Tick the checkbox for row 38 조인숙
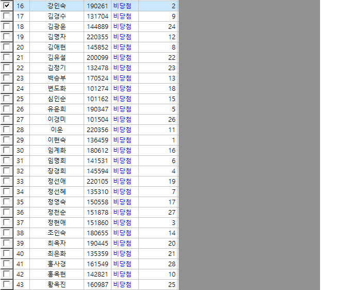Image resolution: width=351 pixels, height=290 pixels. [7, 232]
